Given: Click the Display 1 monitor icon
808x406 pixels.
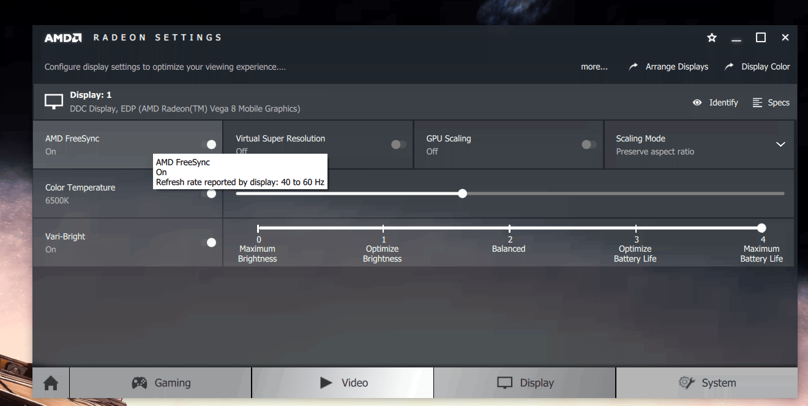Looking at the screenshot, I should pyautogui.click(x=54, y=102).
